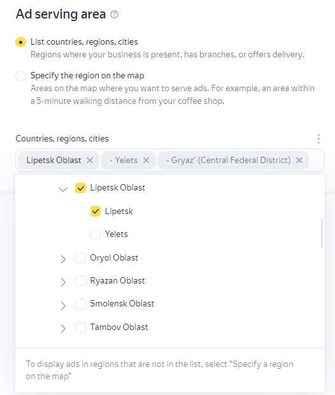Screen dimensions: 335x395
Task: Uncheck the Lipetsk city checkbox
Action: coord(96,211)
